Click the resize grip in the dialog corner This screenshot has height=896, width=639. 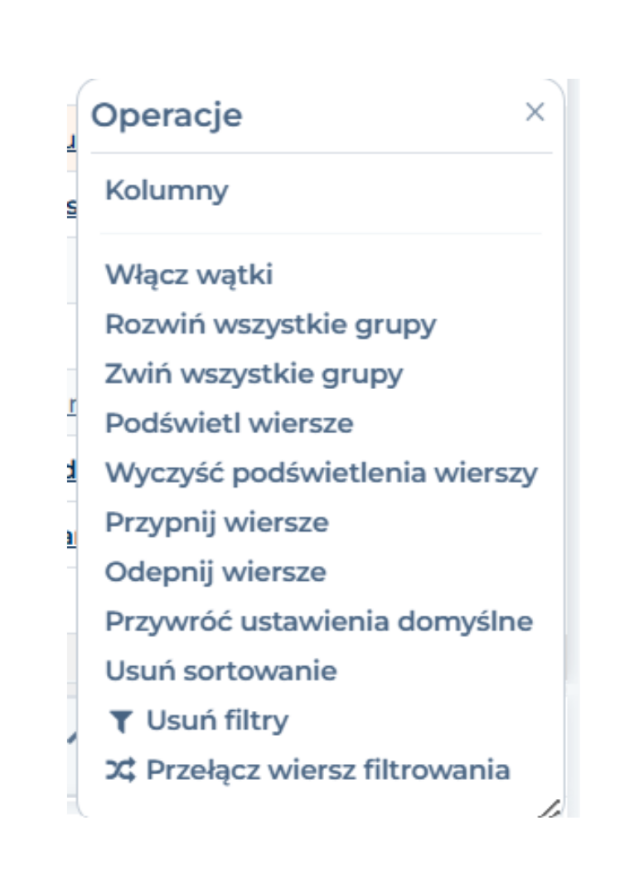pyautogui.click(x=550, y=808)
